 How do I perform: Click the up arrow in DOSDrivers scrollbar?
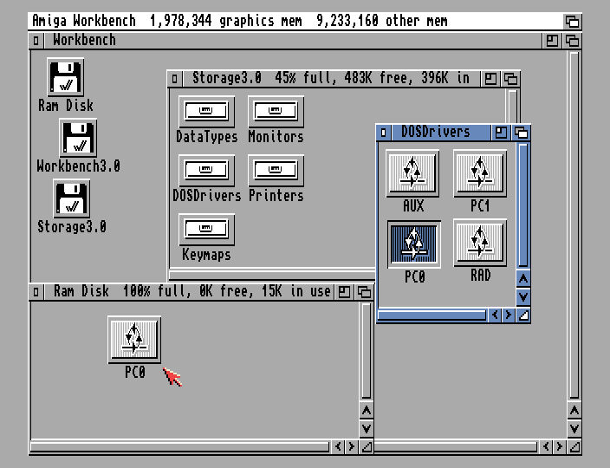pos(523,279)
